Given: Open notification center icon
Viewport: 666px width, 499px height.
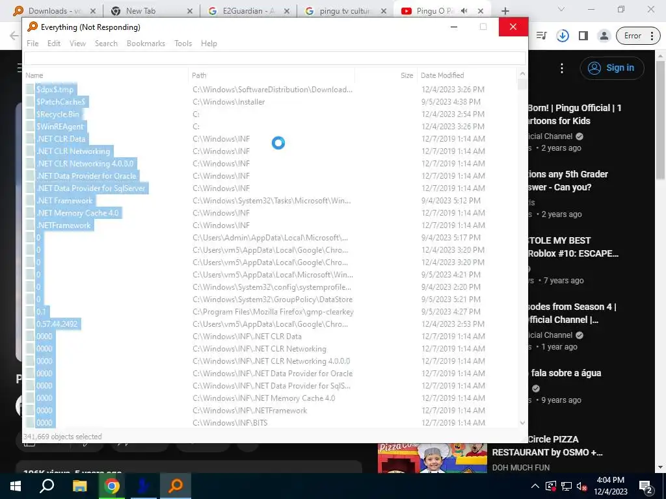Looking at the screenshot, I should pyautogui.click(x=646, y=487).
